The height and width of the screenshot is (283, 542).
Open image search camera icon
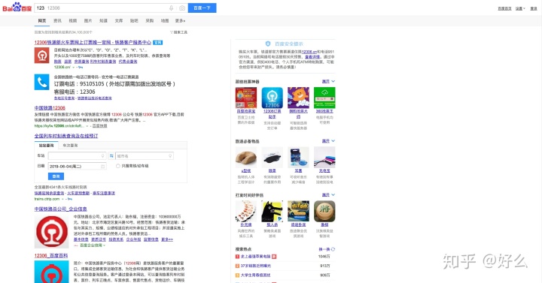[x=182, y=8]
